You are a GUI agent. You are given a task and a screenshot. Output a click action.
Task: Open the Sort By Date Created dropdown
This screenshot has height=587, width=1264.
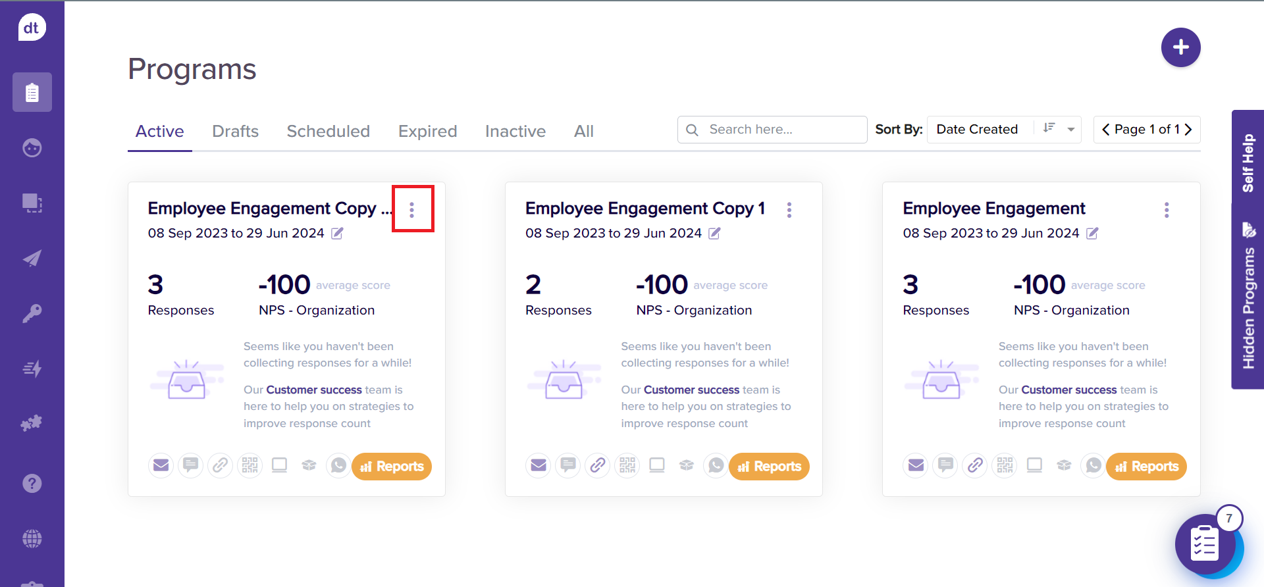(x=1071, y=130)
